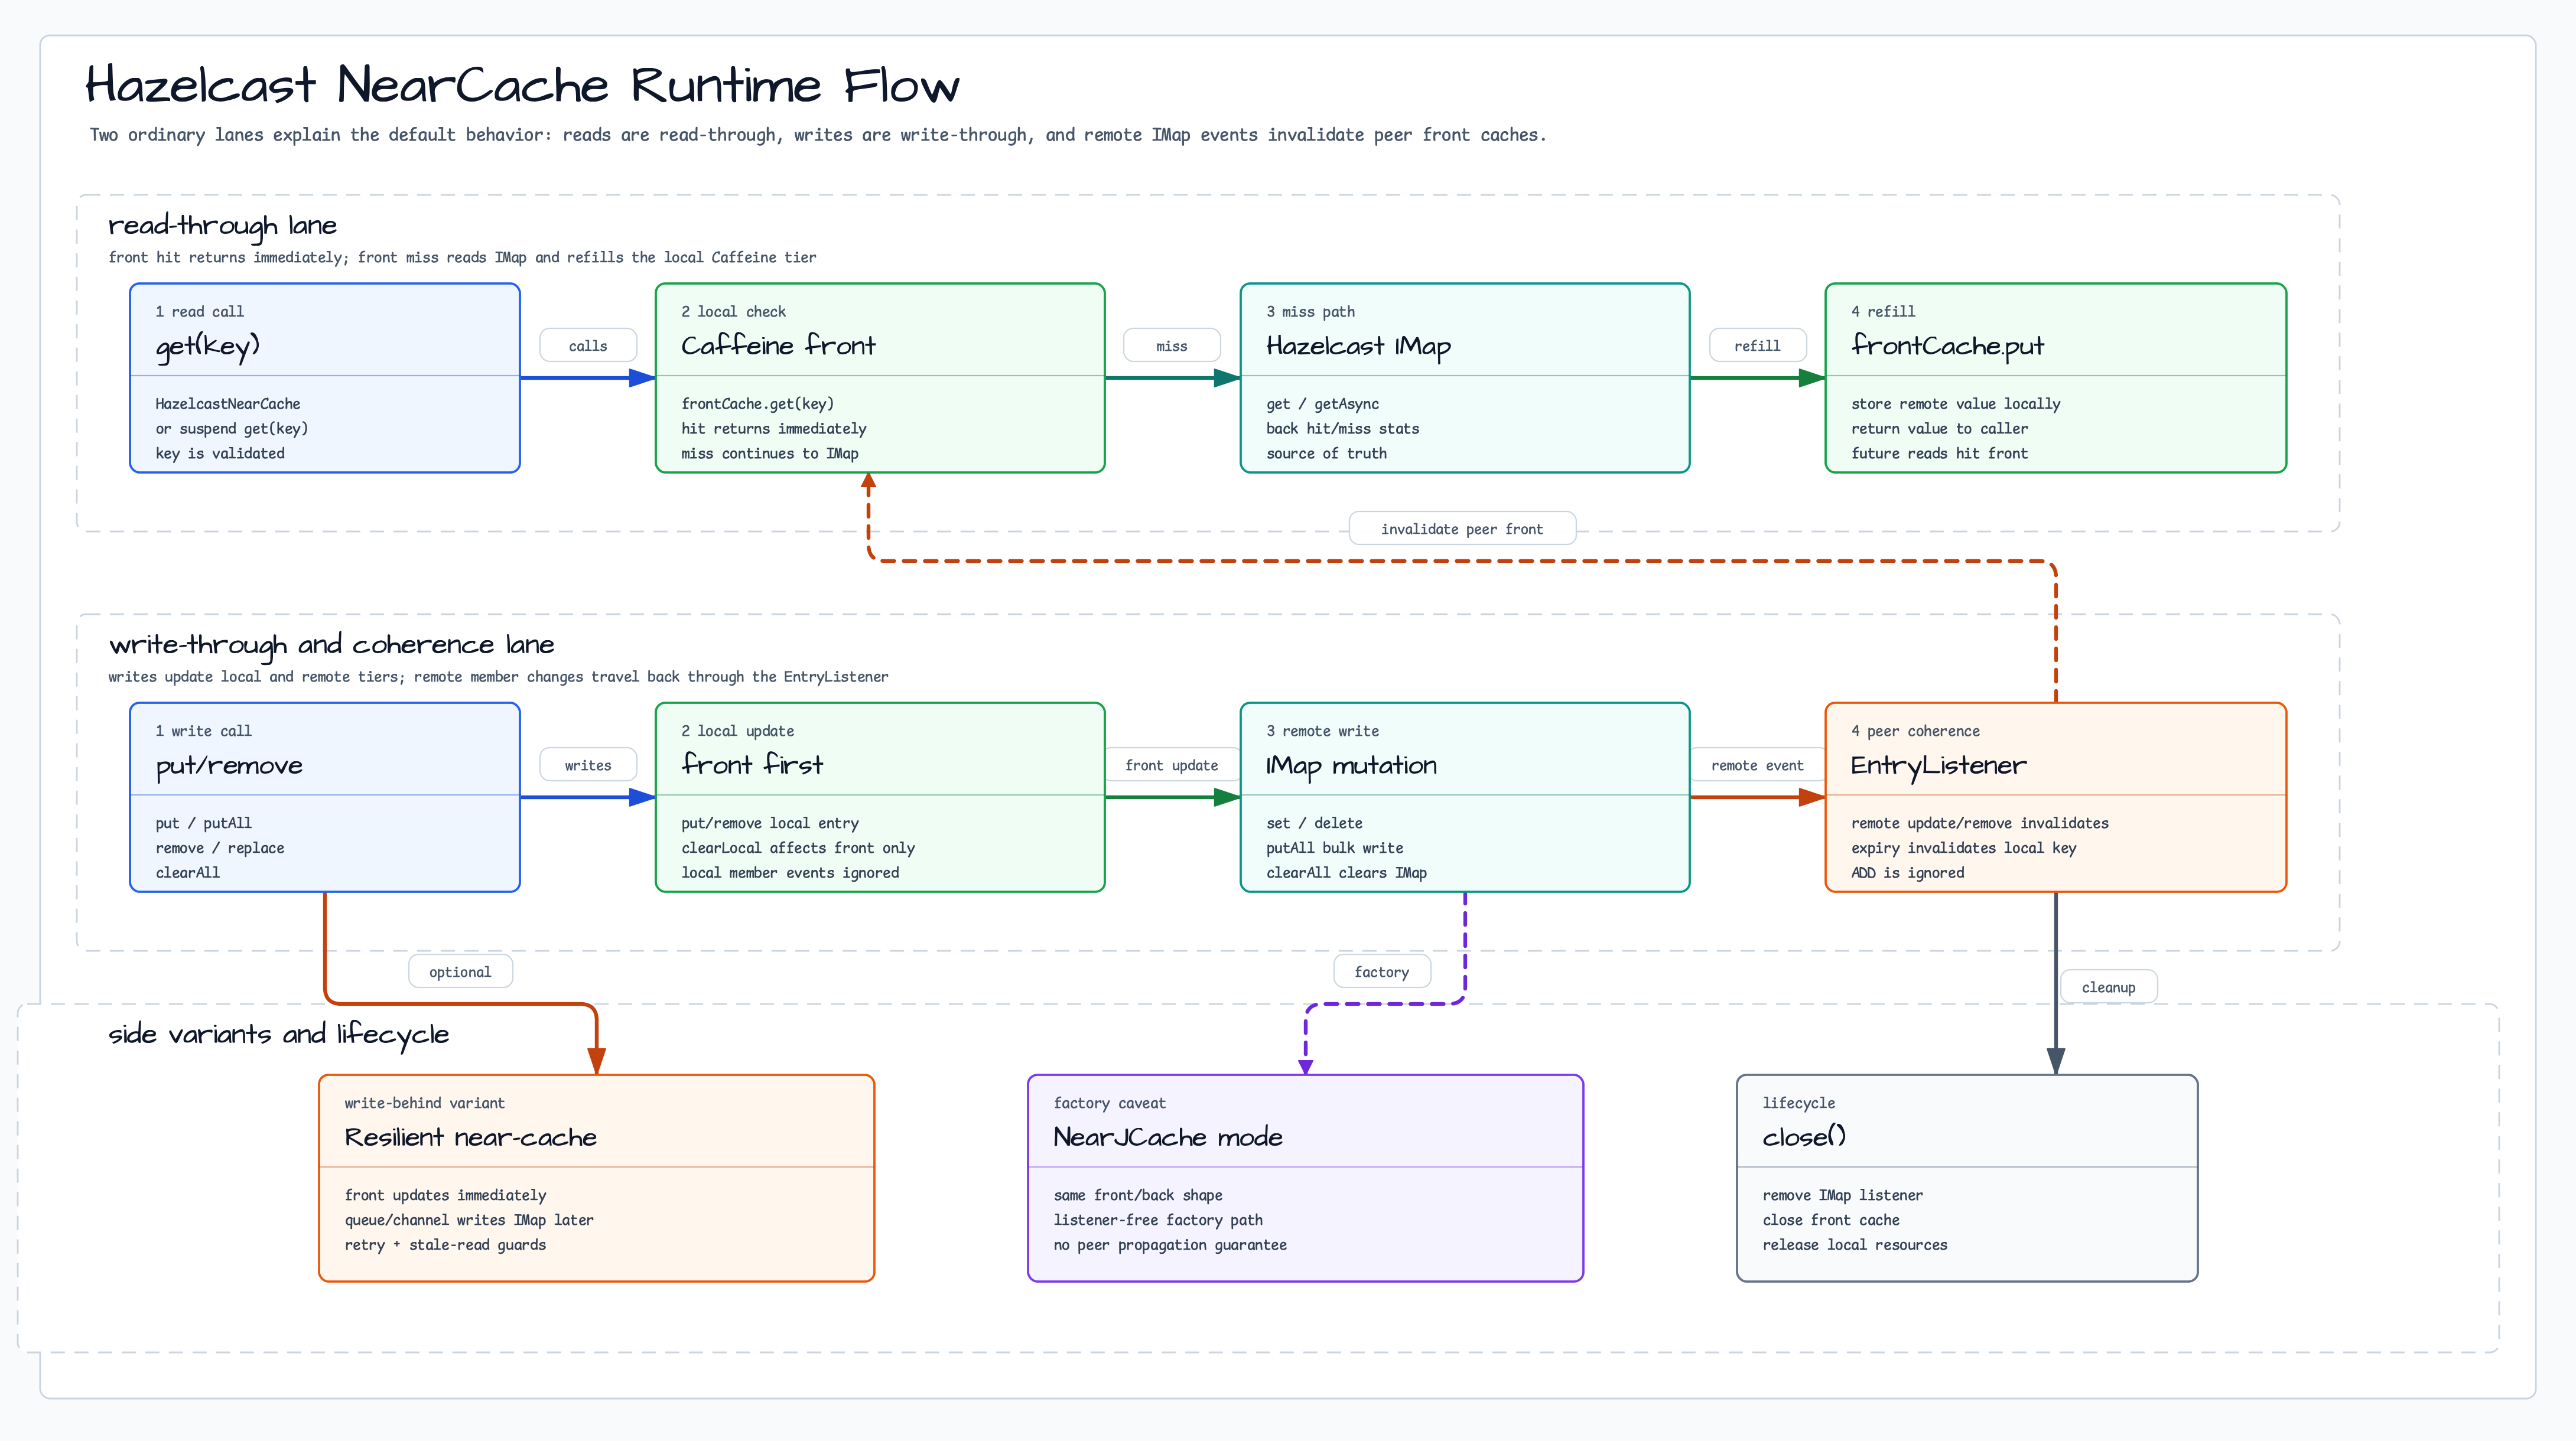
Task: Click the text 'front updates immediately'
Action: tap(446, 1195)
